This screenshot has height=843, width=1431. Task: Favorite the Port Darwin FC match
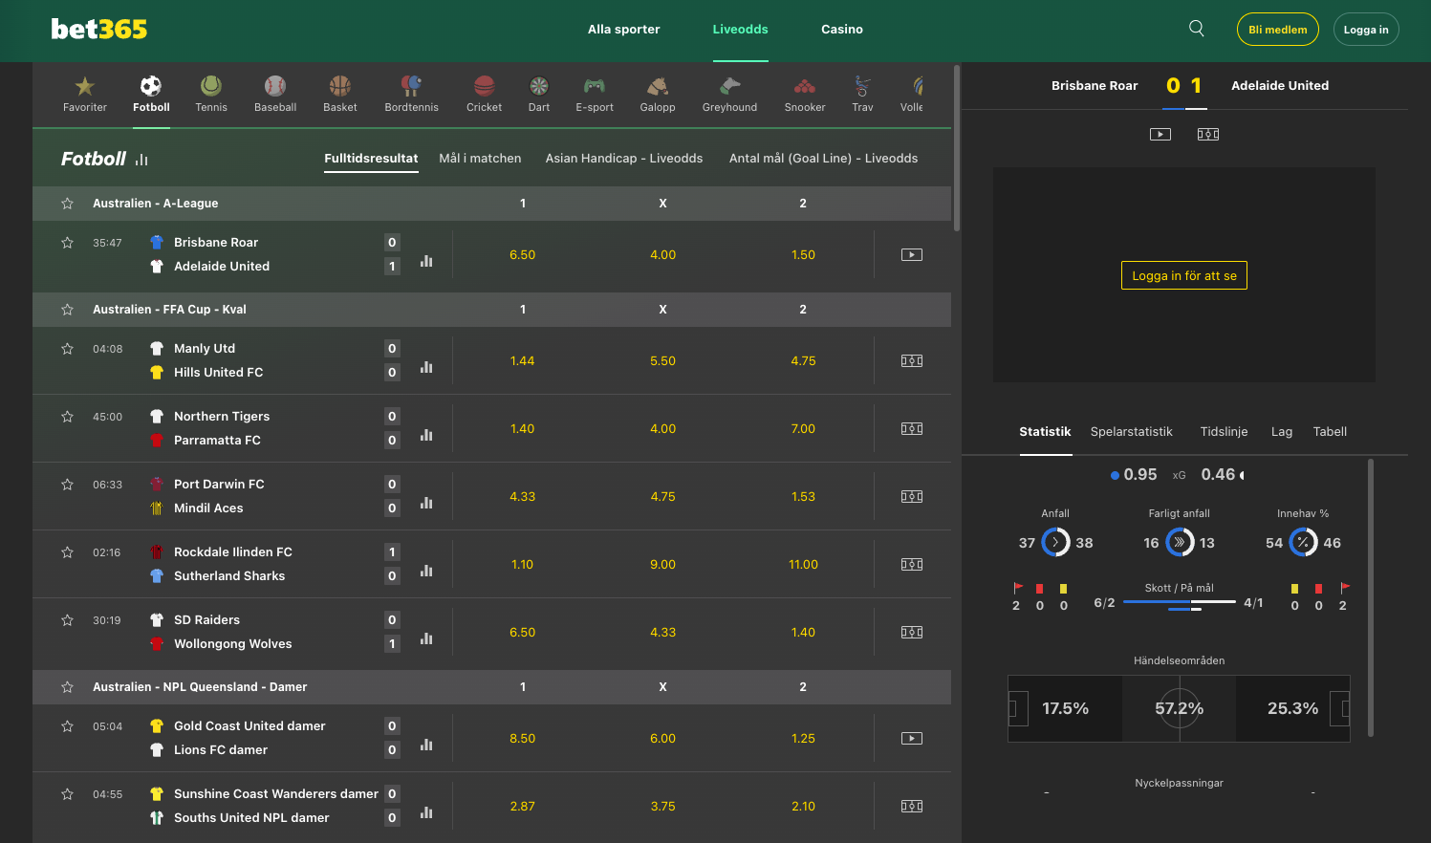[67, 484]
